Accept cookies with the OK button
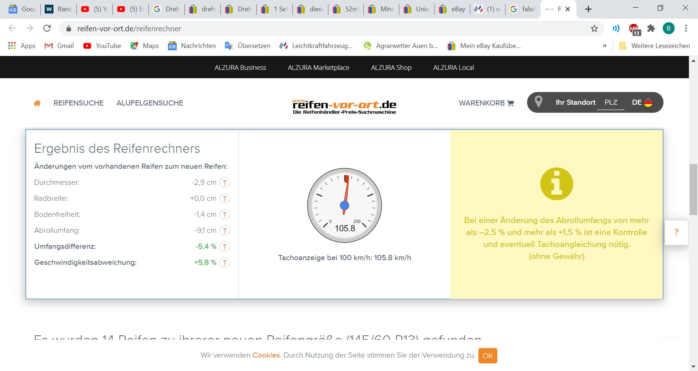 click(x=488, y=356)
